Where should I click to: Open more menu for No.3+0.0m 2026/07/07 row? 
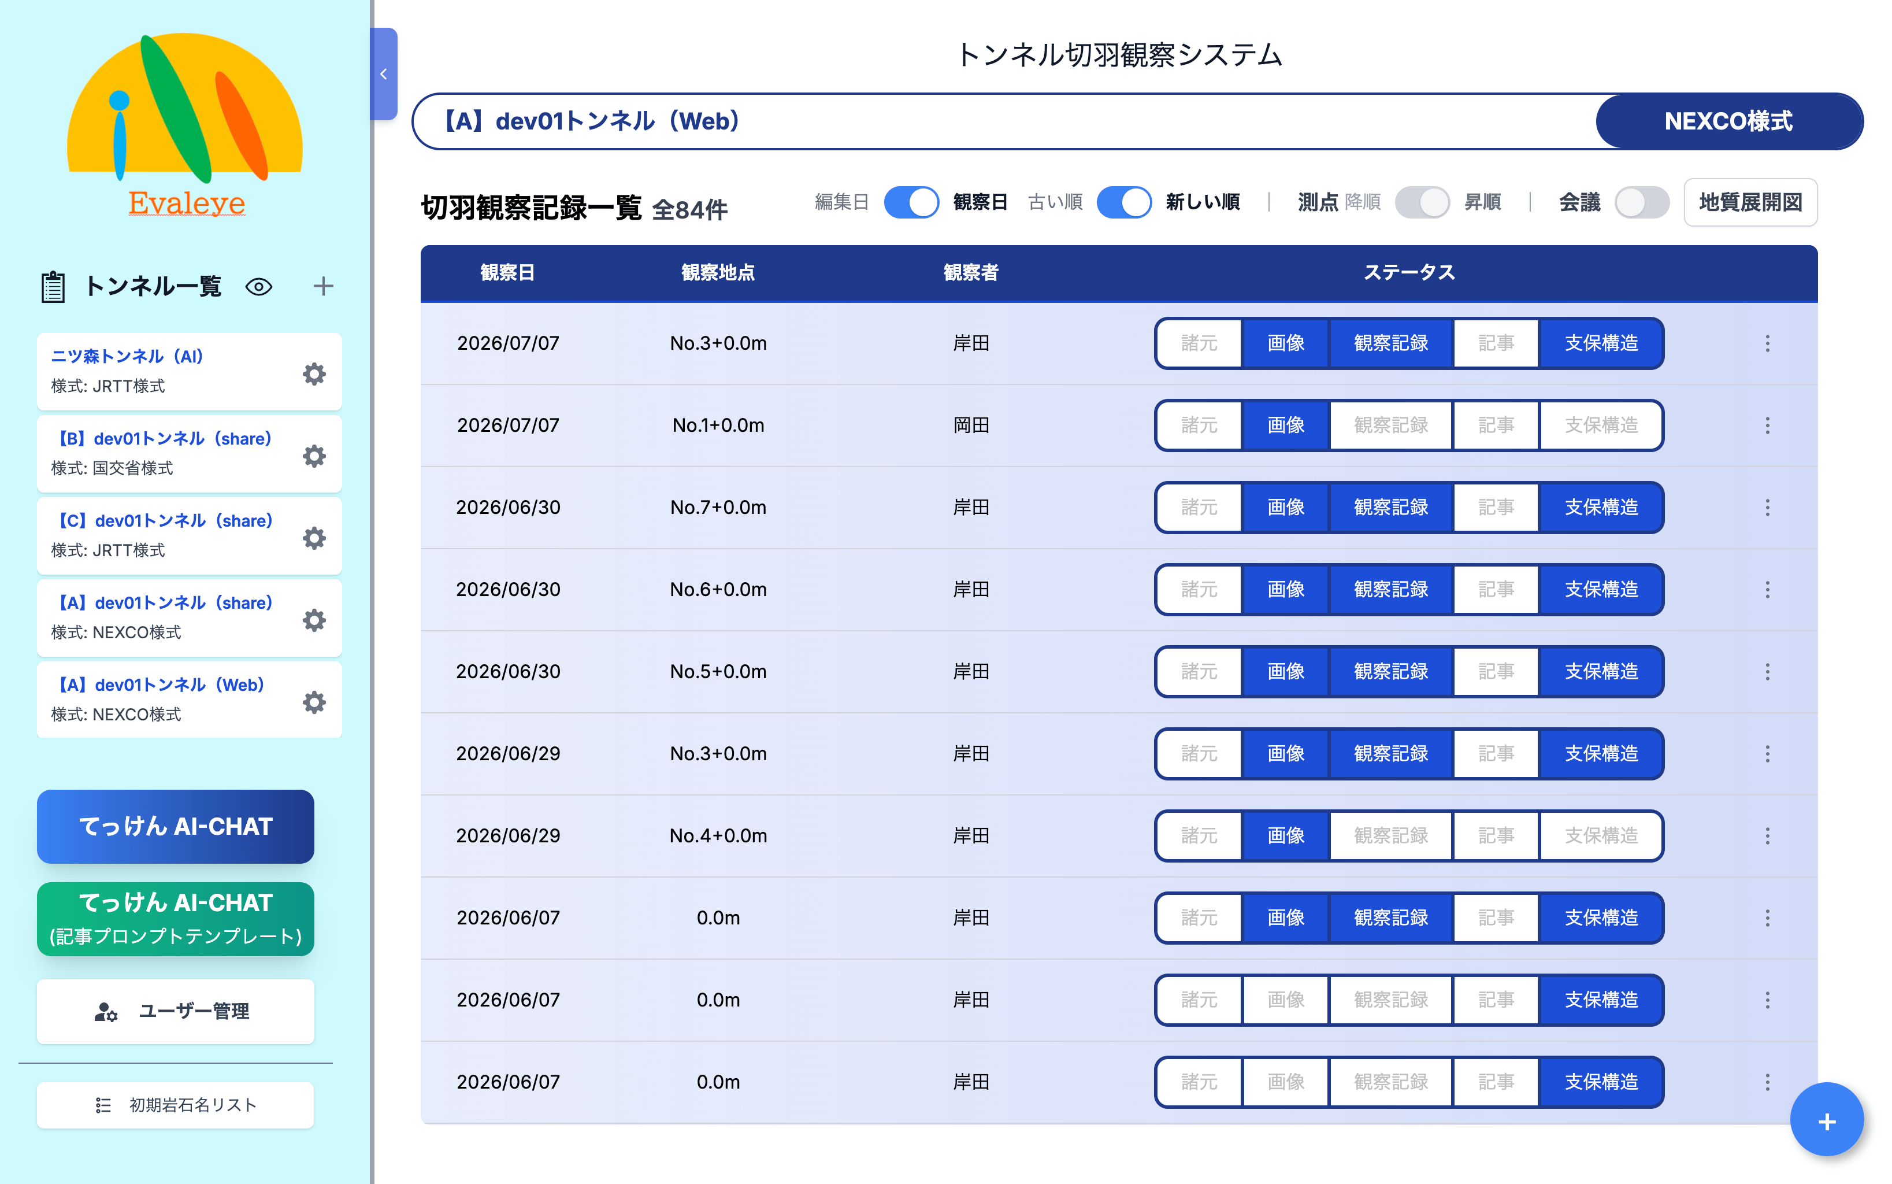[x=1767, y=343]
